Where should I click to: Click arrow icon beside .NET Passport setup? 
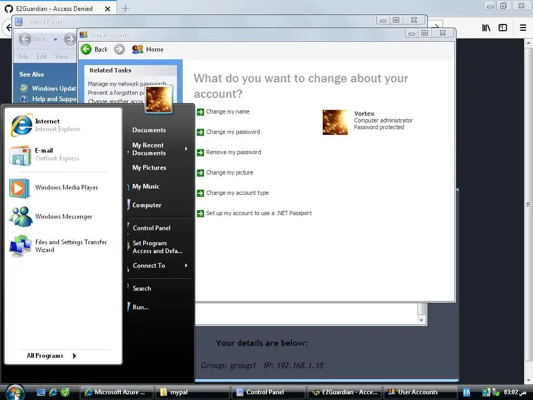pyautogui.click(x=200, y=213)
